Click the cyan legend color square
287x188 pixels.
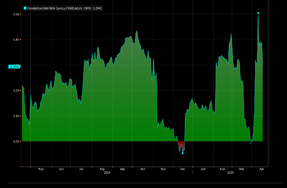pos(25,8)
